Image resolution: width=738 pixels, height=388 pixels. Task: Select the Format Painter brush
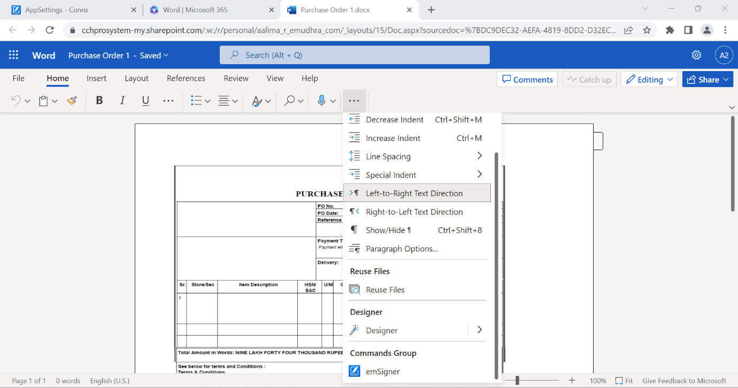pyautogui.click(x=72, y=100)
